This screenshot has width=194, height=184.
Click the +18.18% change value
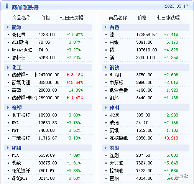point(75,75)
